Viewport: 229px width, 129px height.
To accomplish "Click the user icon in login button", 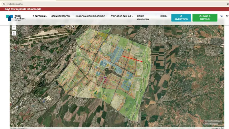I will tap(200, 16).
